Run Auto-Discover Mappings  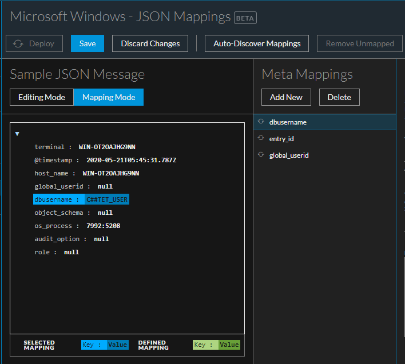tap(257, 43)
